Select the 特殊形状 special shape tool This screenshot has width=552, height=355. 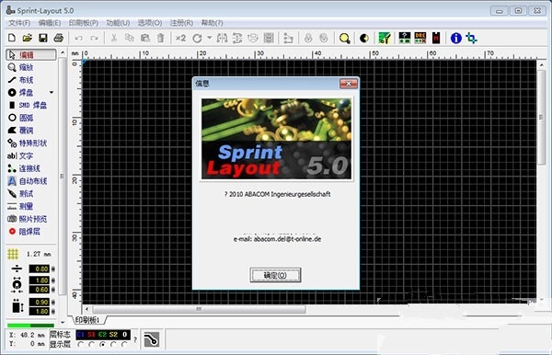(28, 143)
